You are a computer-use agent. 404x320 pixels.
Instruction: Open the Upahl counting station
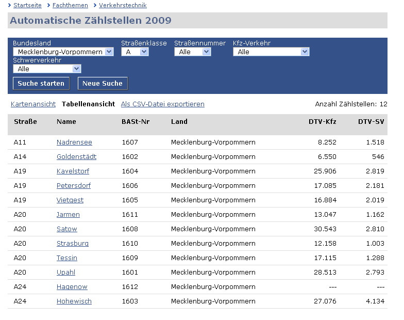(66, 273)
